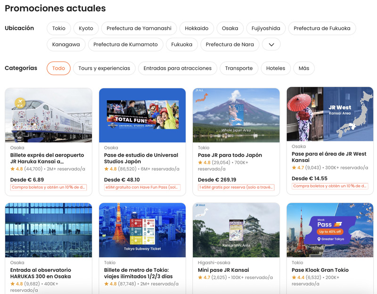This screenshot has width=377, height=294.
Task: Filter by Kyoto location
Action: click(x=86, y=28)
